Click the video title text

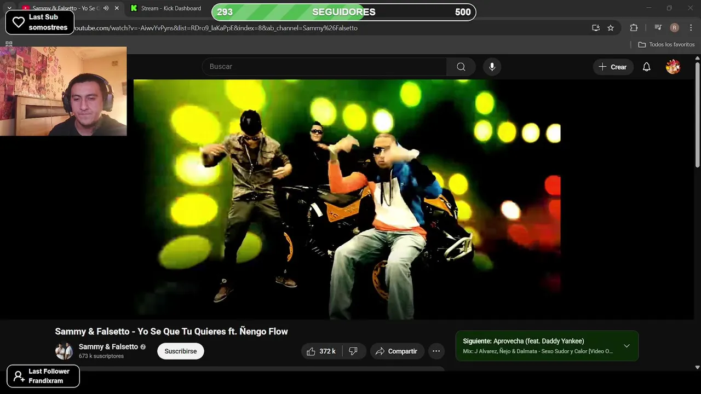pos(171,332)
